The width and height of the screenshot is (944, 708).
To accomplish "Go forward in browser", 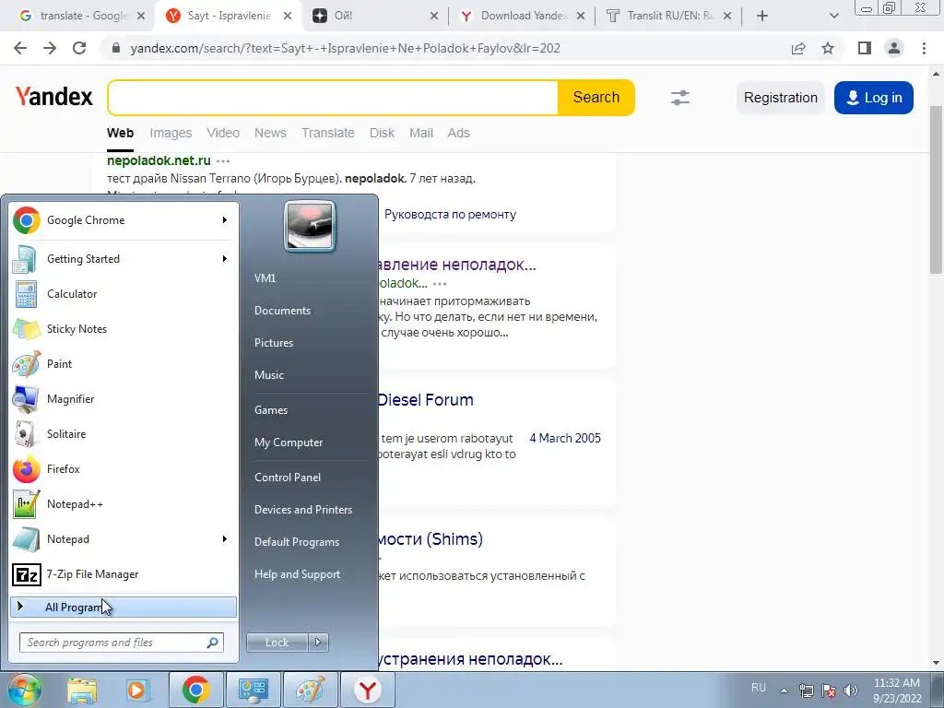I will coord(50,48).
